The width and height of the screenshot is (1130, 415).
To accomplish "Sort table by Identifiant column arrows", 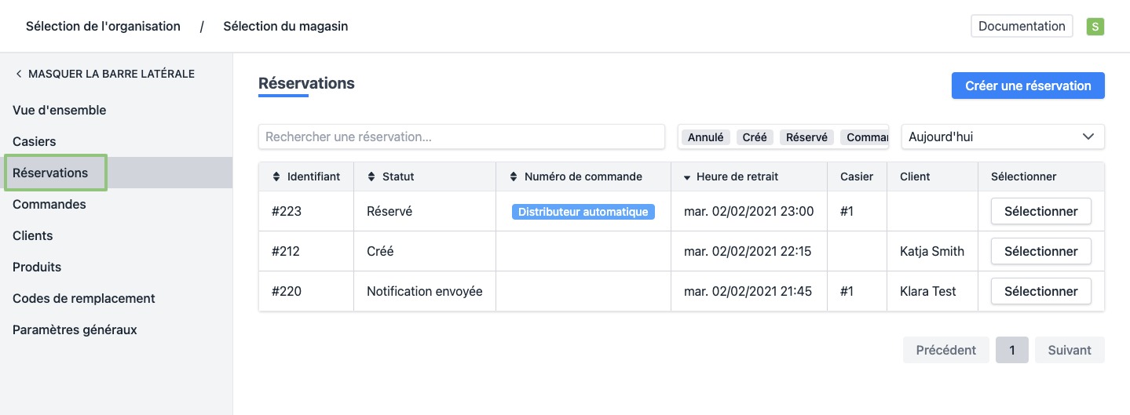I will click(276, 177).
